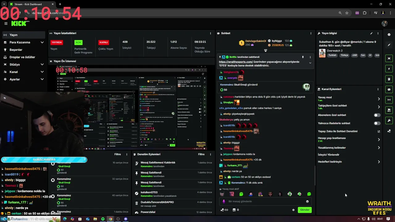Expand Ayarlar sidebar section
The height and width of the screenshot is (222, 395).
(42, 79)
